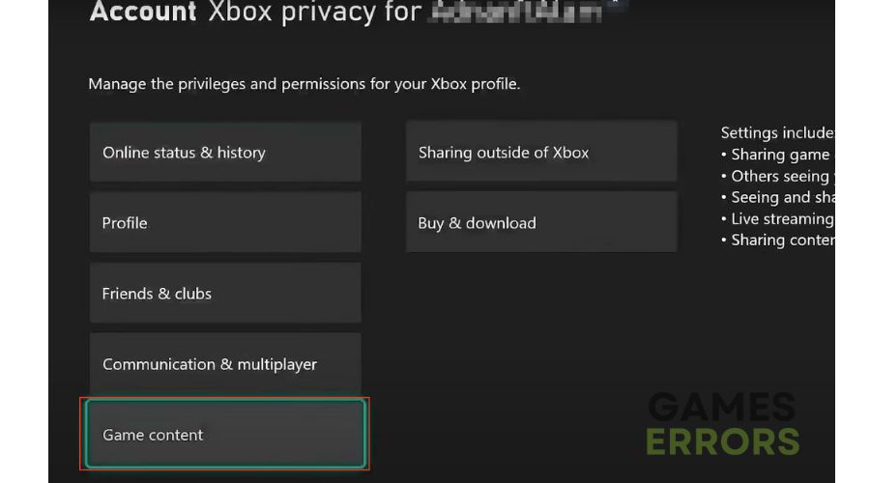The image size is (870, 483).
Task: Click the 'Settings include' heading
Action: [777, 133]
